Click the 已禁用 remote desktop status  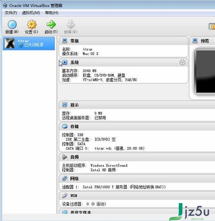pyautogui.click(x=100, y=118)
